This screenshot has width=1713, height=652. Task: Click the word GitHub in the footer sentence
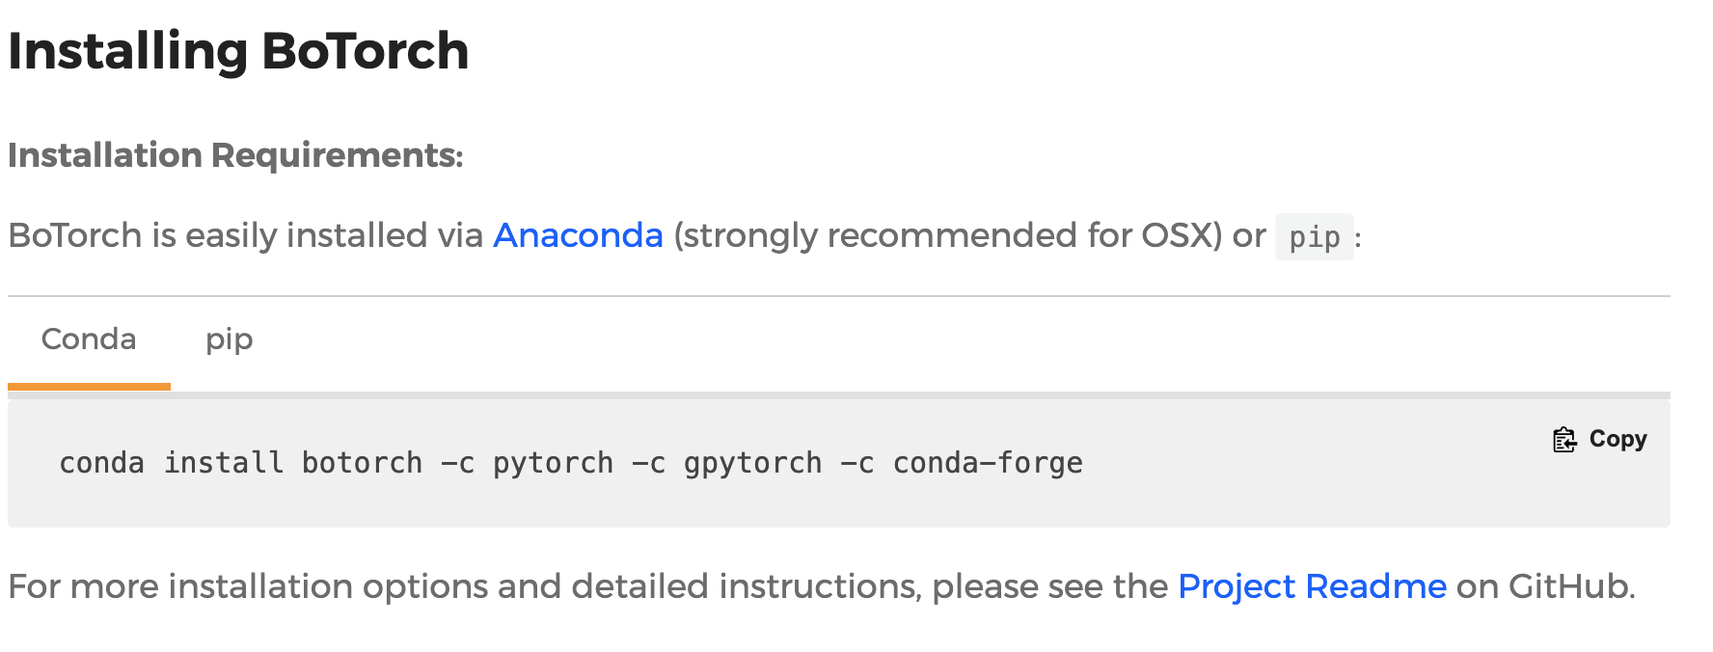1570,586
